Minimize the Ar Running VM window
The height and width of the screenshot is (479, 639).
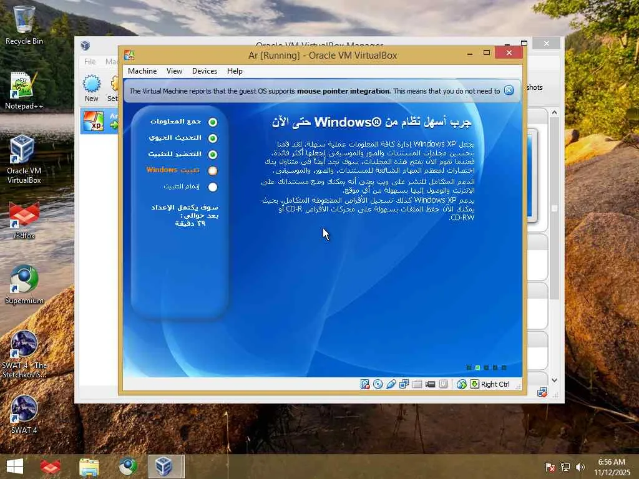pos(470,54)
